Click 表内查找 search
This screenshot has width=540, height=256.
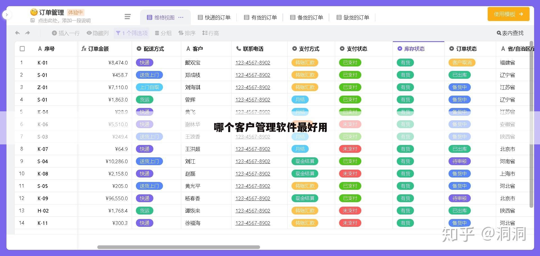tap(510, 33)
